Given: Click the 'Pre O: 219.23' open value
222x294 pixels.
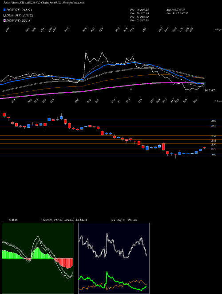Looking at the screenshot, I should 139,9.
